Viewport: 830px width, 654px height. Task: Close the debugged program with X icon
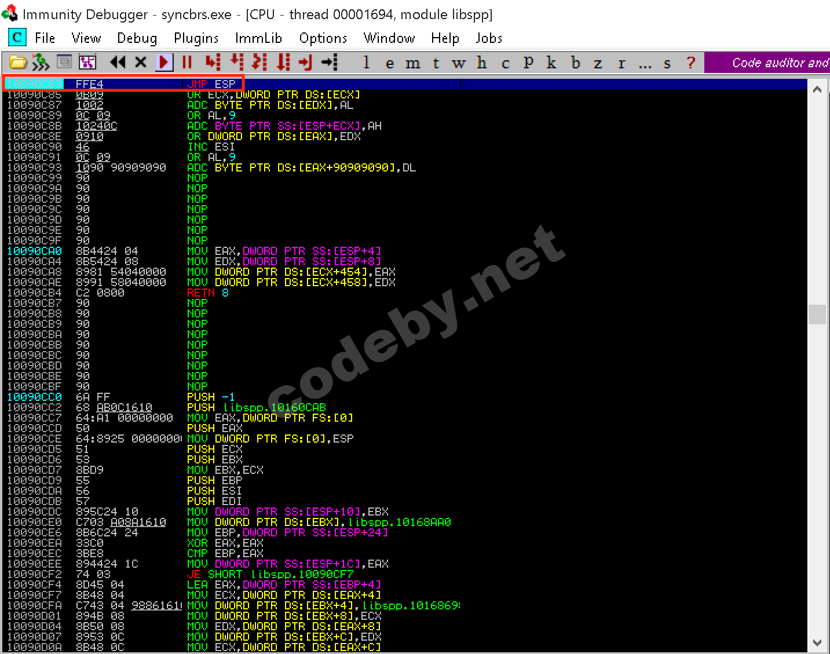[x=141, y=62]
